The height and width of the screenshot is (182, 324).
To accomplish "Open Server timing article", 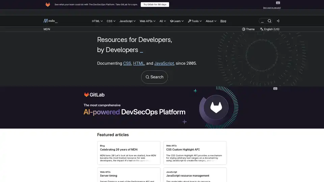I will [108, 176].
